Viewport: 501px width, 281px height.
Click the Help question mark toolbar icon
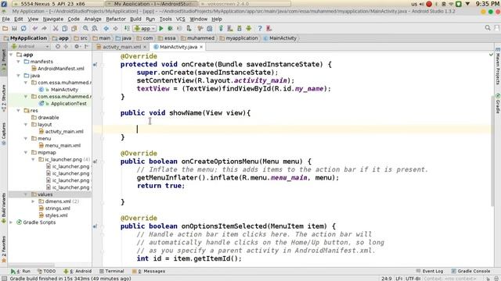point(260,28)
